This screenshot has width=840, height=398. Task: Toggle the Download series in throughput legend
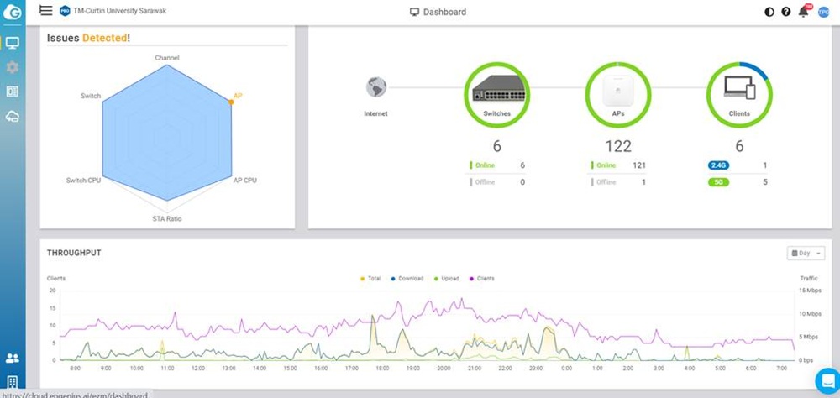point(407,278)
